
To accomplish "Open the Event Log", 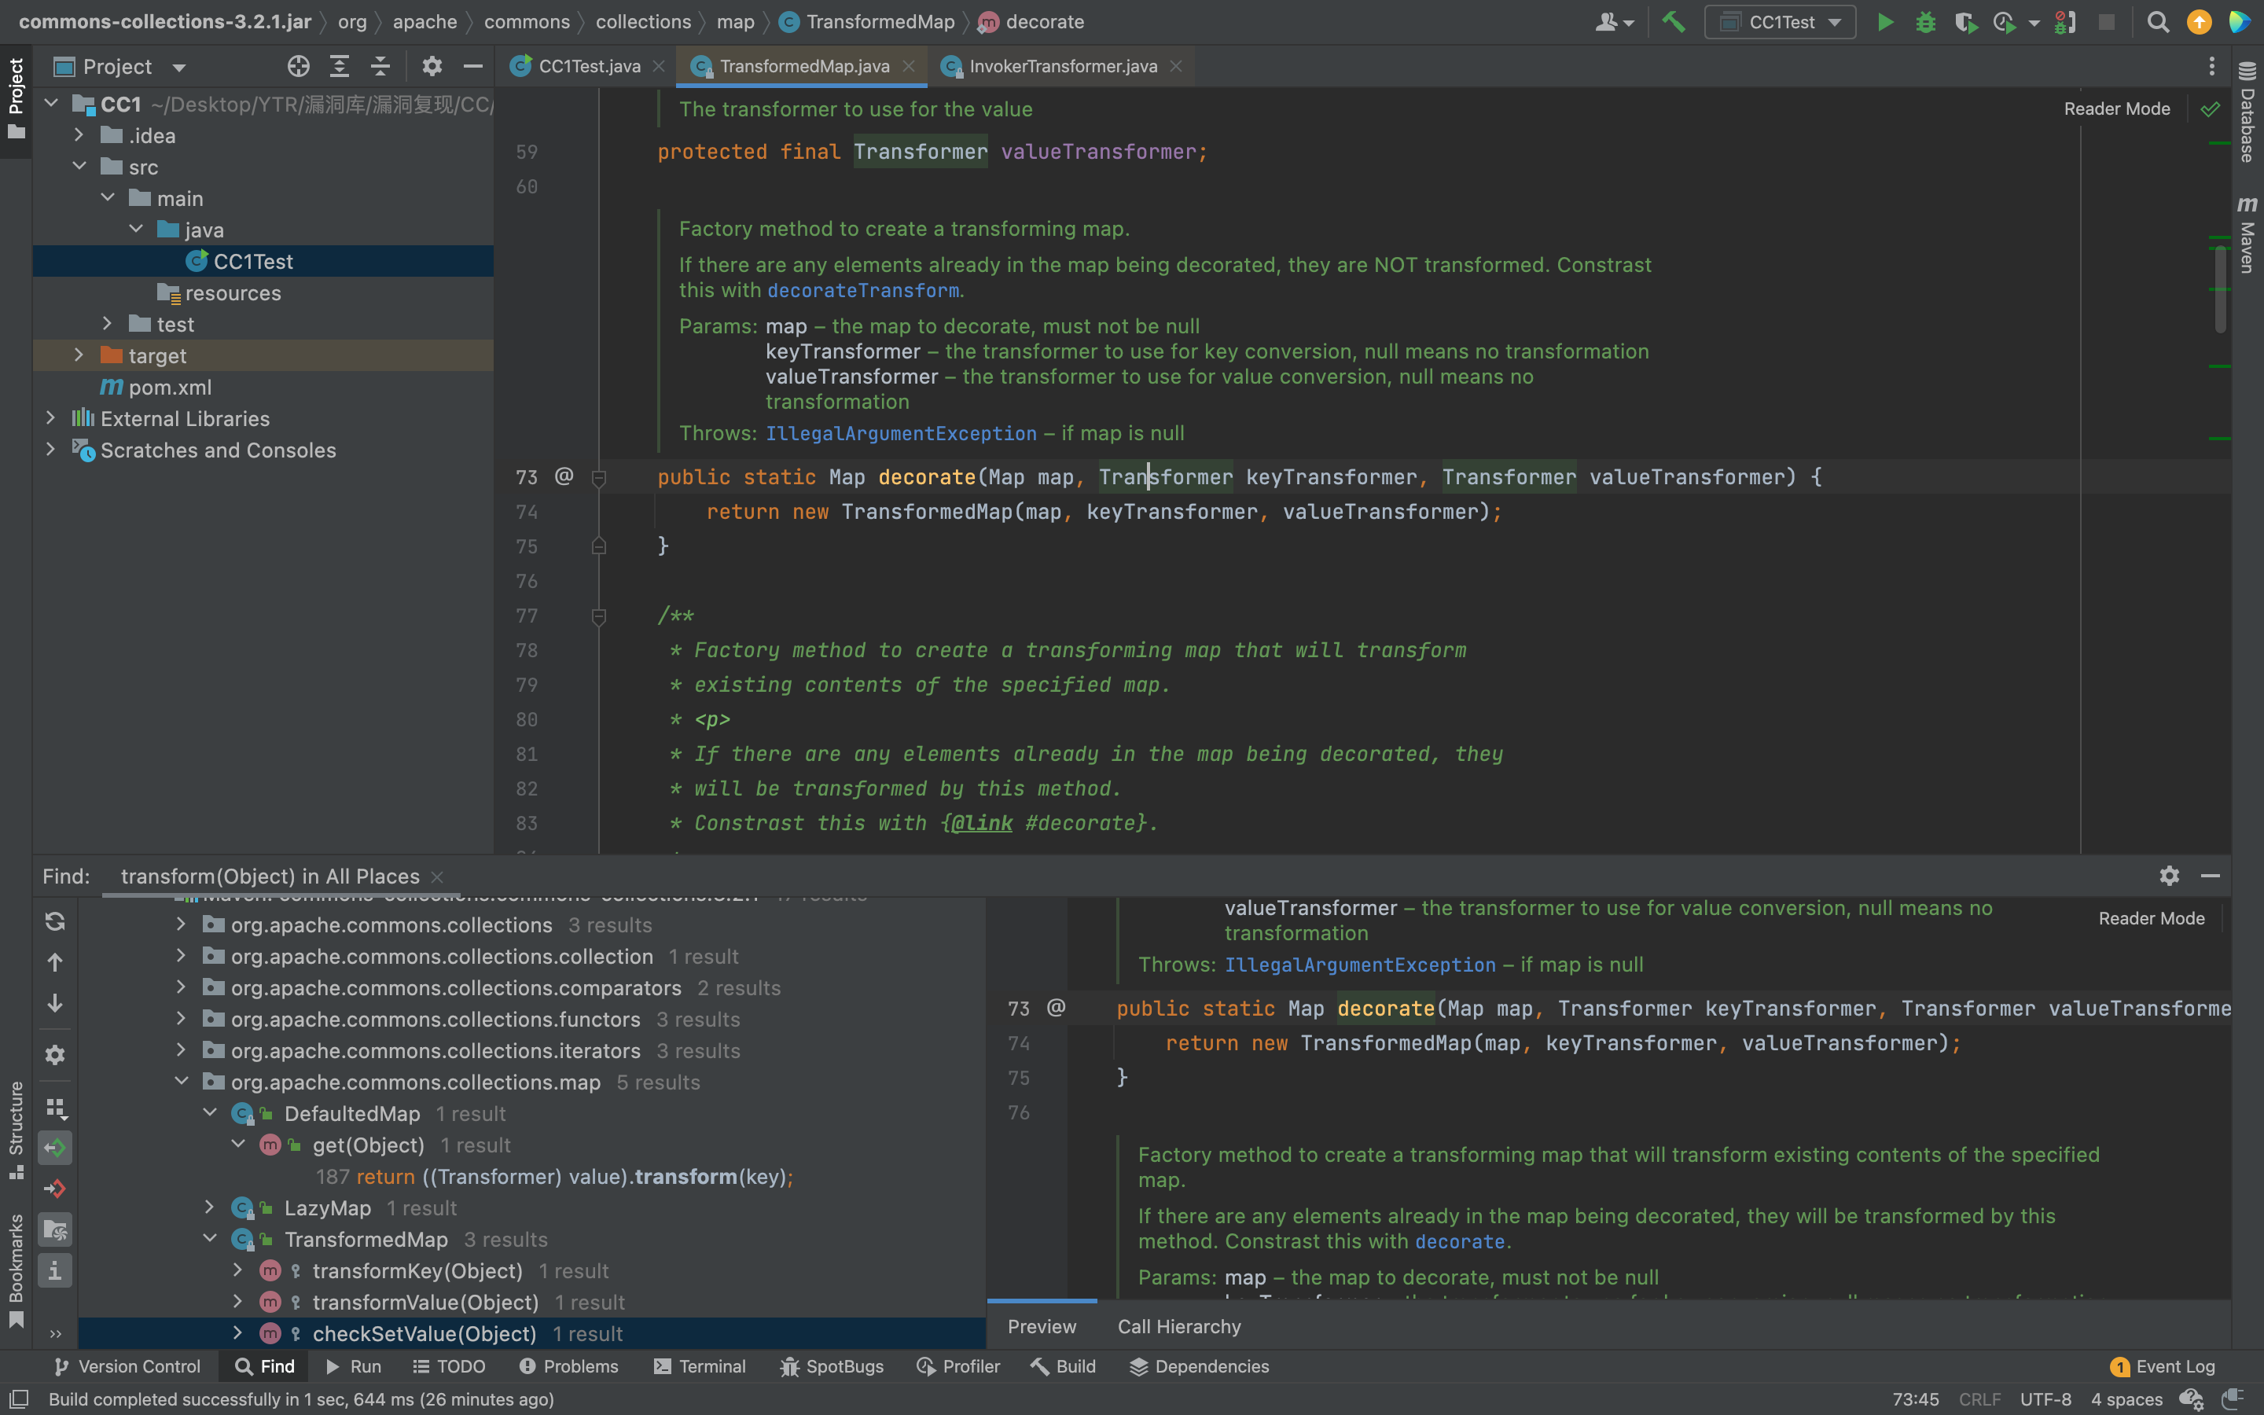I will (2163, 1366).
